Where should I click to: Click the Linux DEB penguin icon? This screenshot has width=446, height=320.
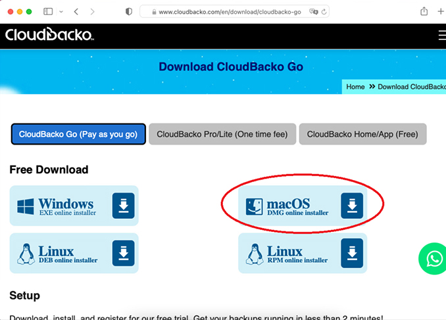pyautogui.click(x=26, y=254)
